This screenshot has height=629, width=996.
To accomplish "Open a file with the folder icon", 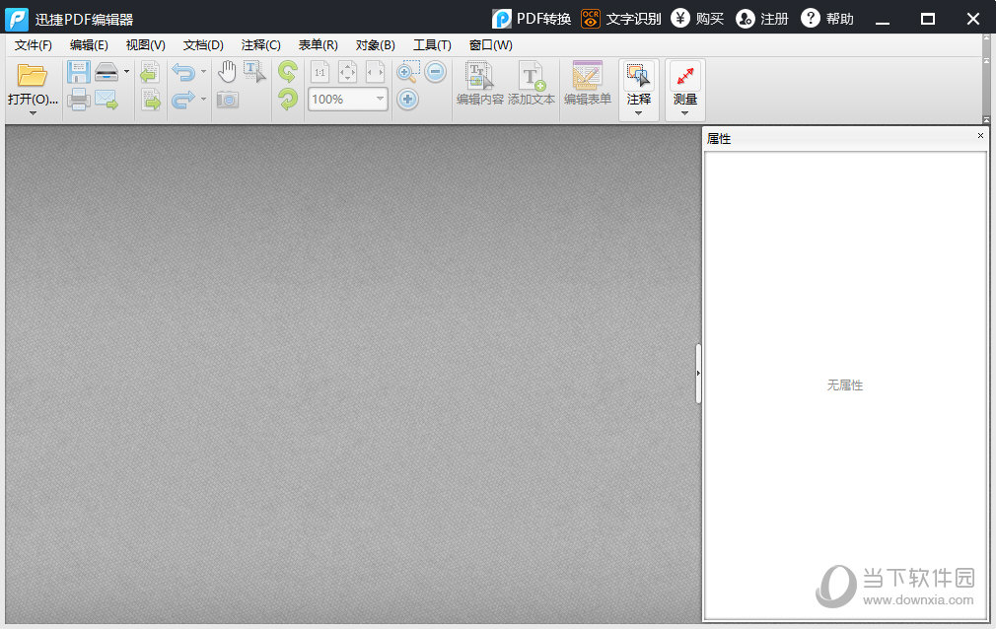I will click(x=32, y=75).
